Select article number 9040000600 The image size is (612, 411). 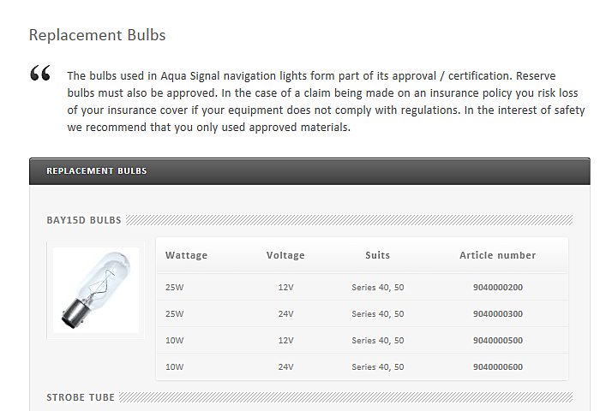click(x=497, y=367)
